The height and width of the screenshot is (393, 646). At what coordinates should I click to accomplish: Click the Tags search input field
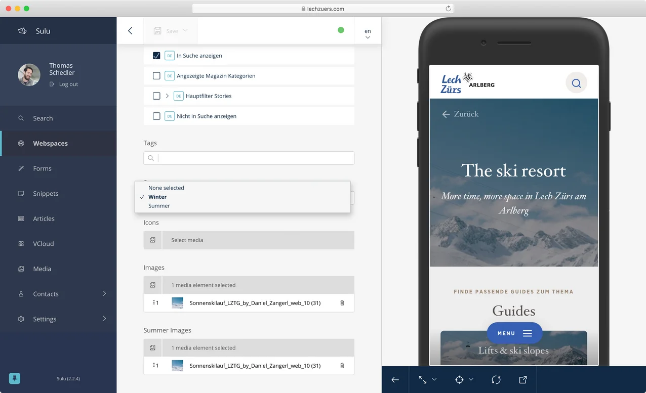[x=255, y=158]
